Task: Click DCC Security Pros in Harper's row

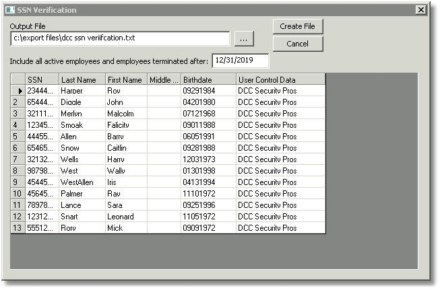Action: click(280, 91)
